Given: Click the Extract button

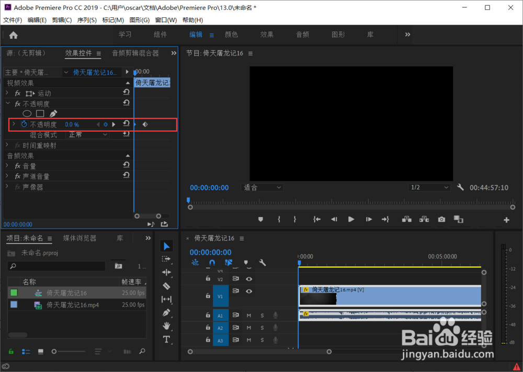Looking at the screenshot, I should (x=424, y=219).
